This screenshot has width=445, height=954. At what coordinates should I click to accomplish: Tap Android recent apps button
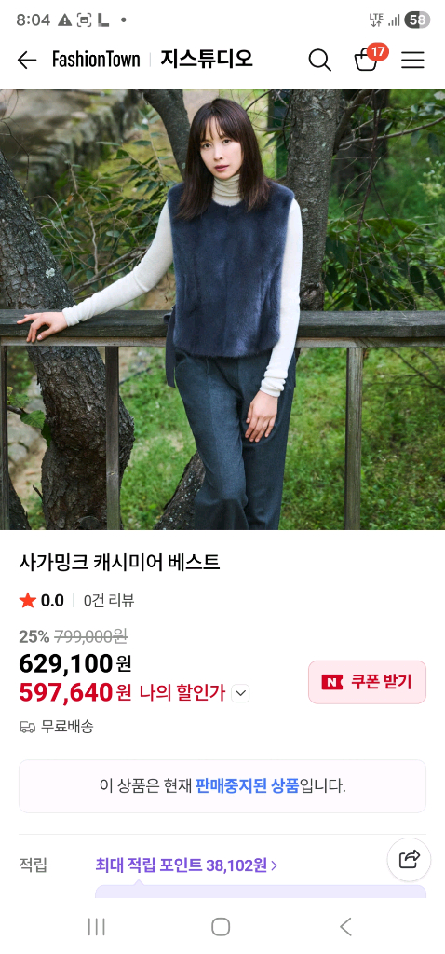97,927
